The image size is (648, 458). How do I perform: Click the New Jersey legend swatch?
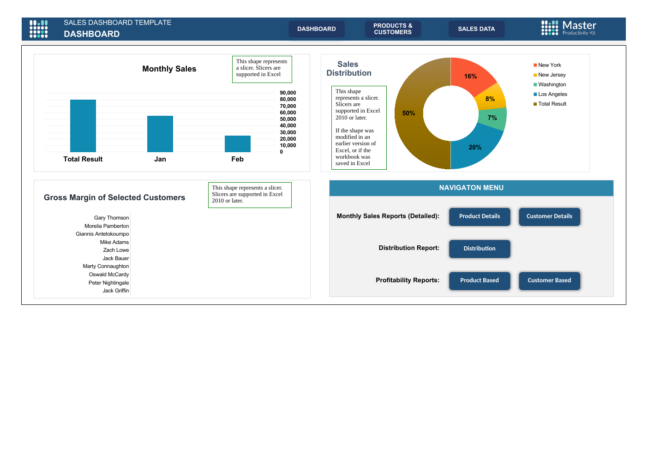tap(535, 75)
